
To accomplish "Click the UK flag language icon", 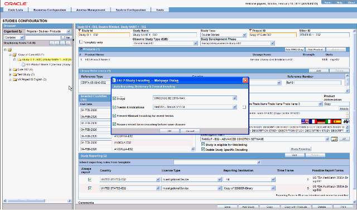I will [x=305, y=122].
